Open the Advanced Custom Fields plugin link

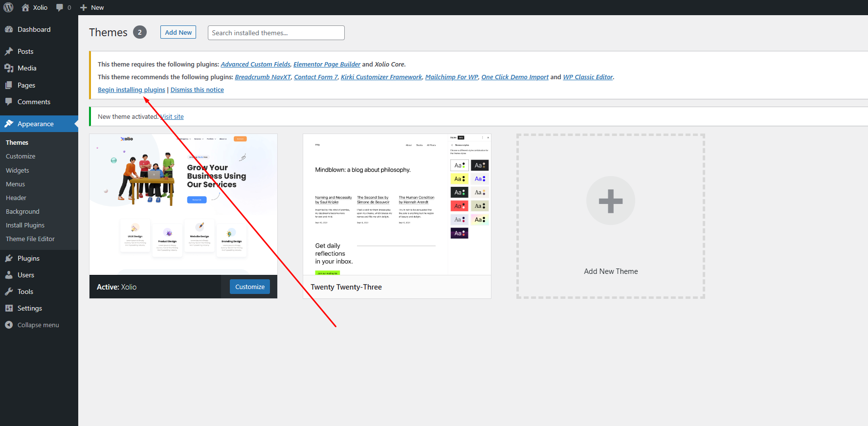click(x=255, y=64)
